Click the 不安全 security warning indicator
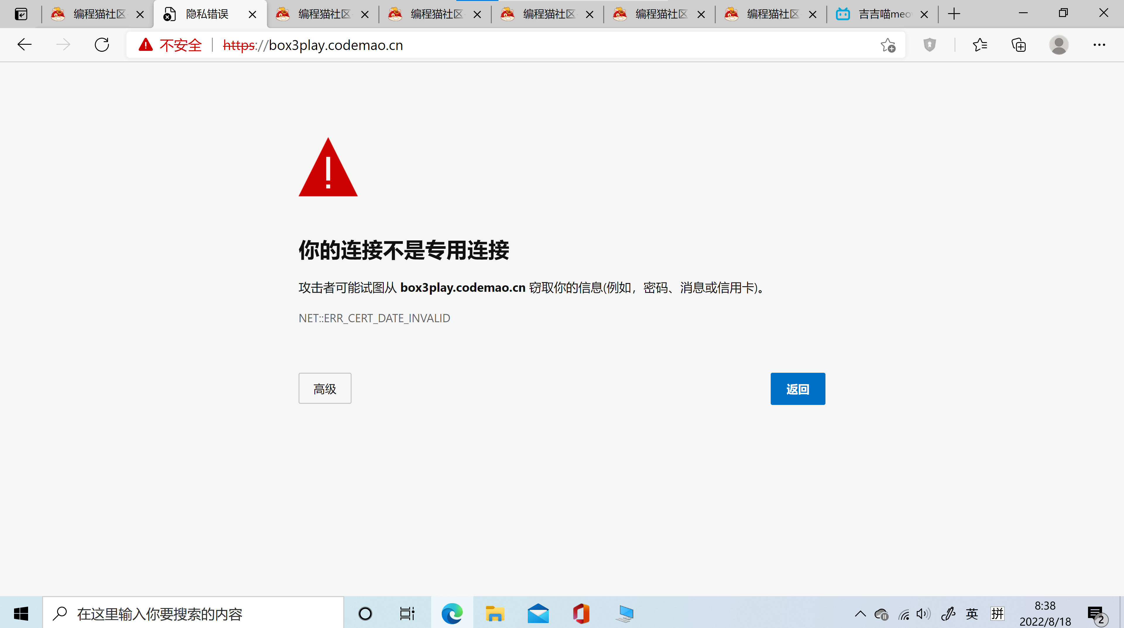This screenshot has width=1124, height=628. coord(170,45)
